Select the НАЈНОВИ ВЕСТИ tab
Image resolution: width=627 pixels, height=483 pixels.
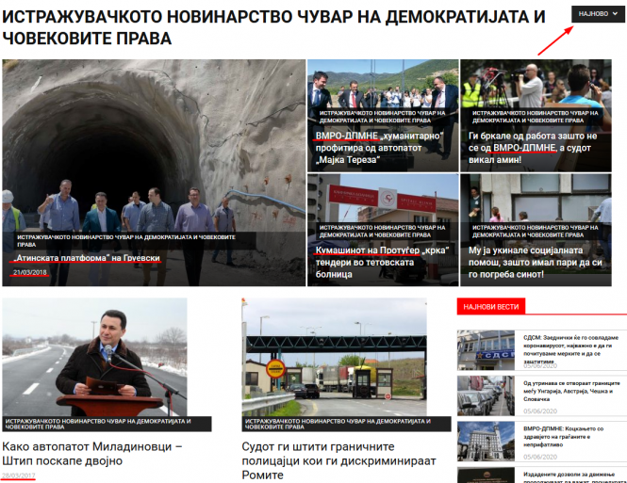491,307
